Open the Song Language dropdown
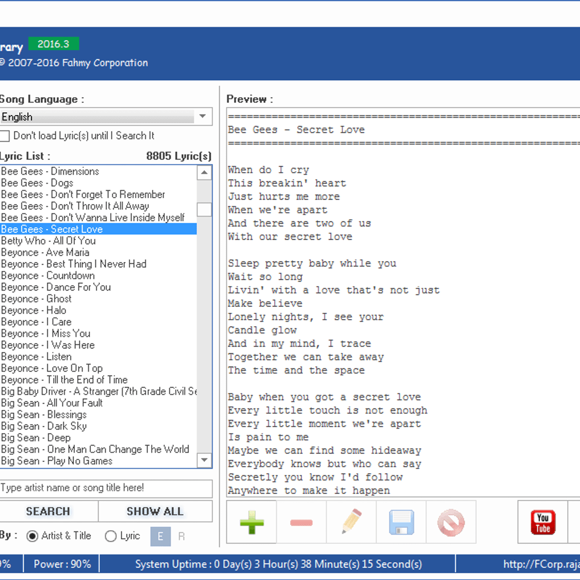580x580 pixels. 106,116
